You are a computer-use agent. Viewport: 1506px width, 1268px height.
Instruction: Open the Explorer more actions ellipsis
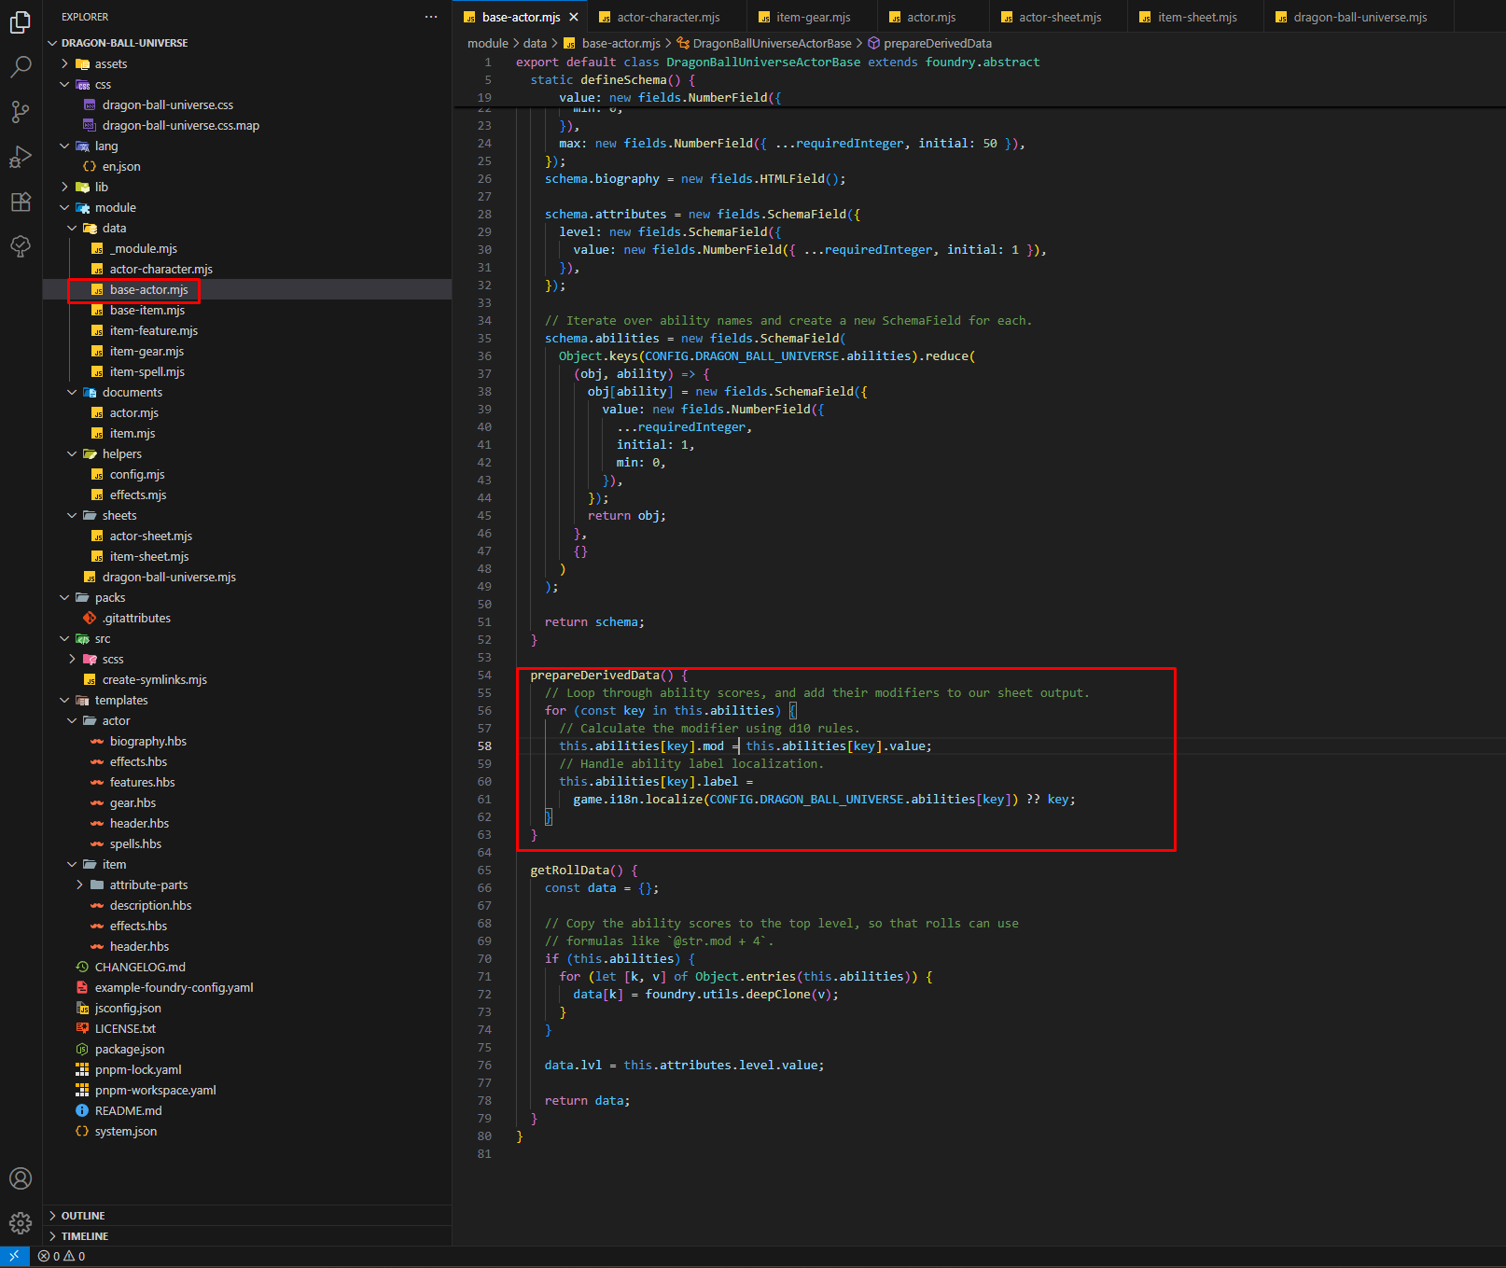pos(430,17)
